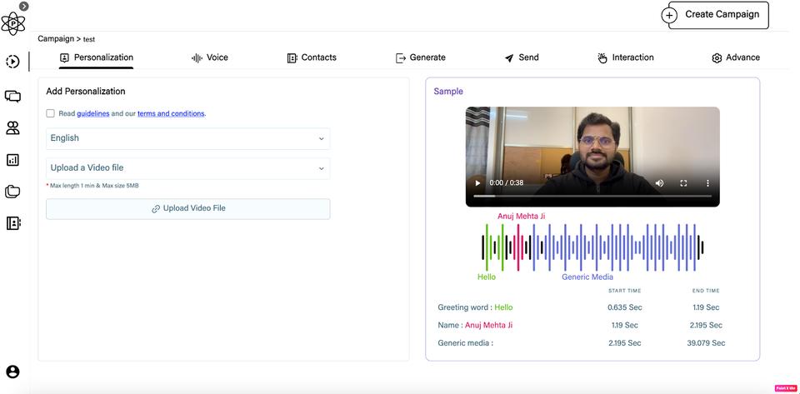
Task: Open the Upload a Video file dropdown
Action: coord(187,167)
